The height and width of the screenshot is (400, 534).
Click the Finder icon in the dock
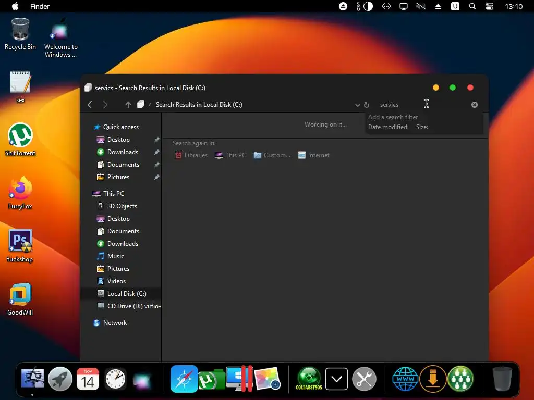click(32, 378)
